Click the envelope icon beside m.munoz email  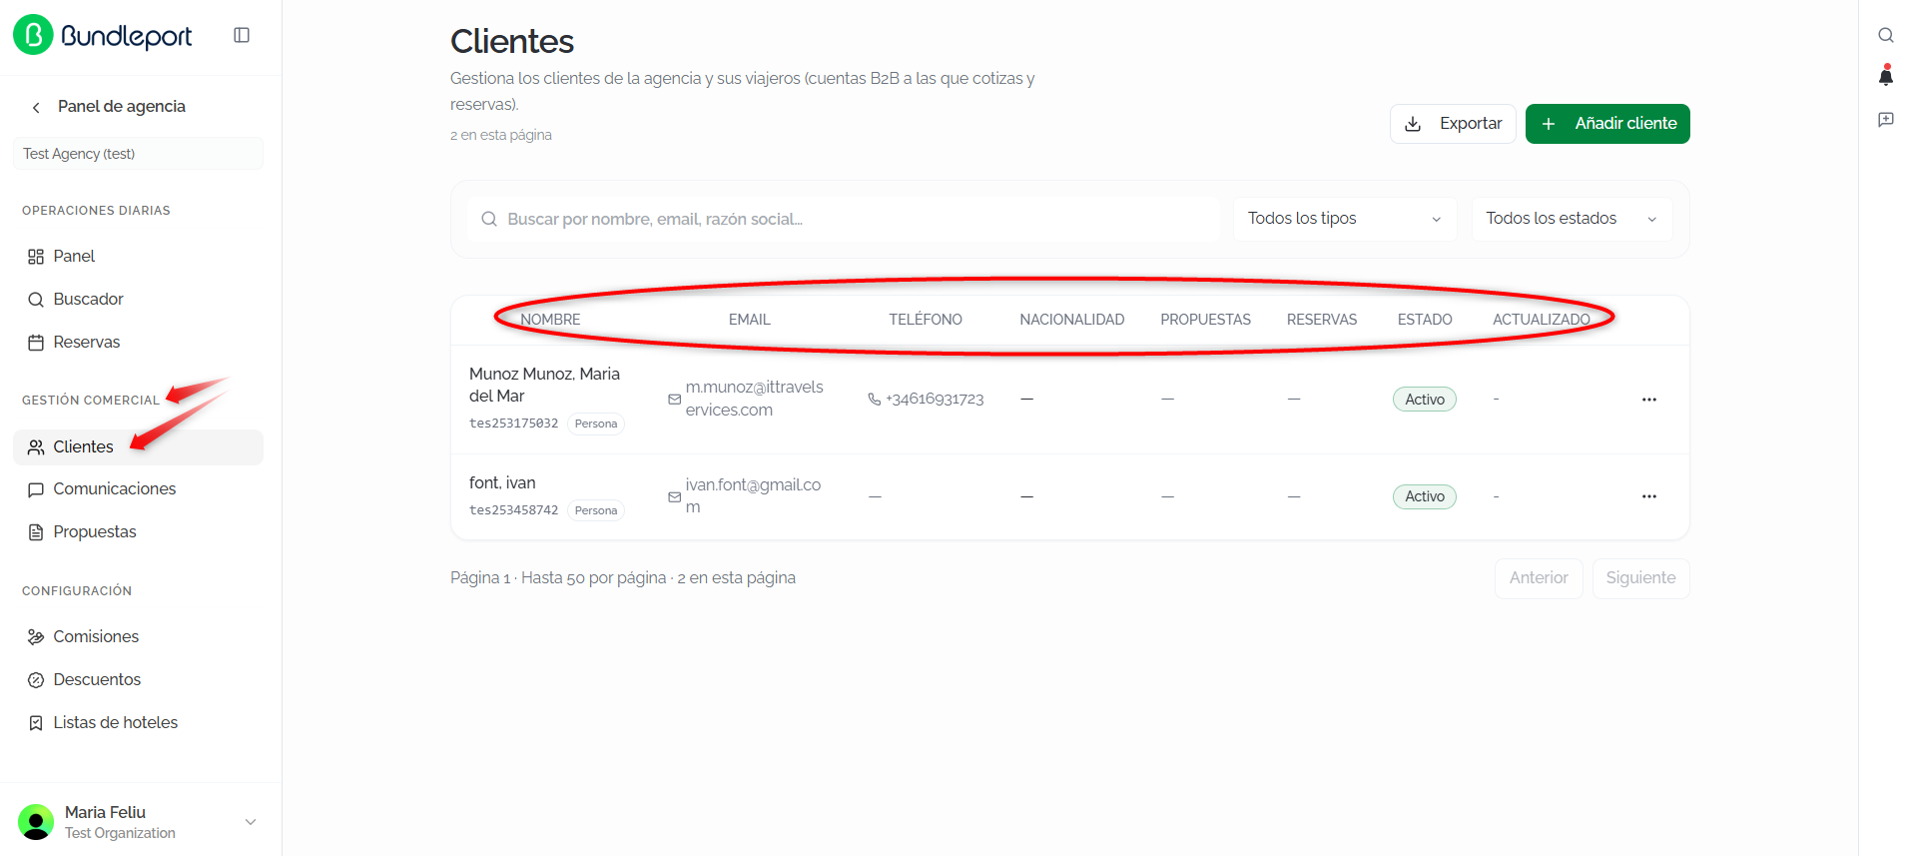[675, 400]
